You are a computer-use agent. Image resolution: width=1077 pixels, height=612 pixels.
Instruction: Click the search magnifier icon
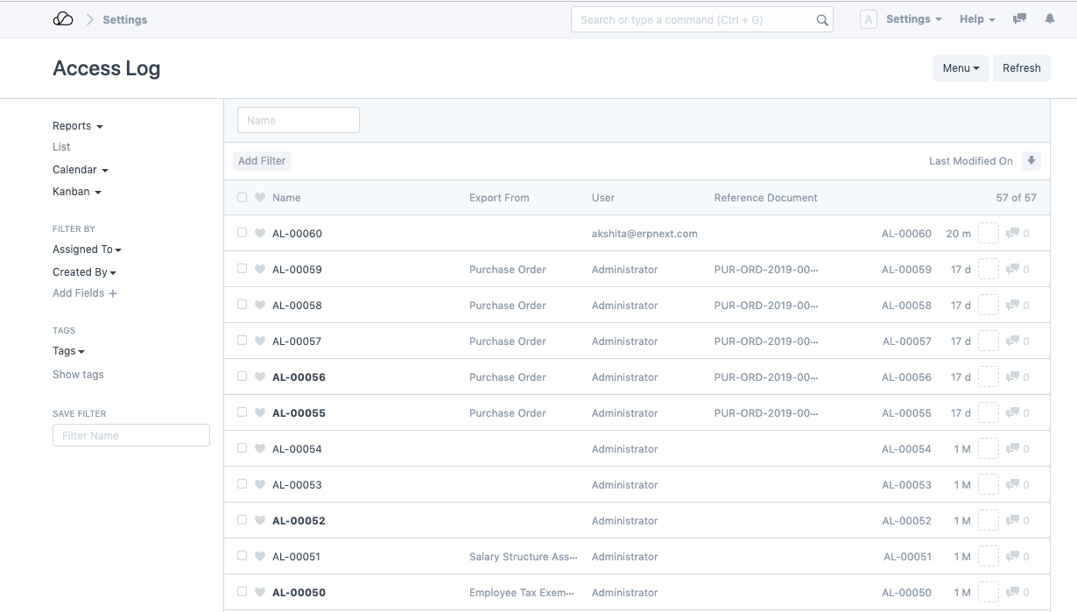point(822,20)
